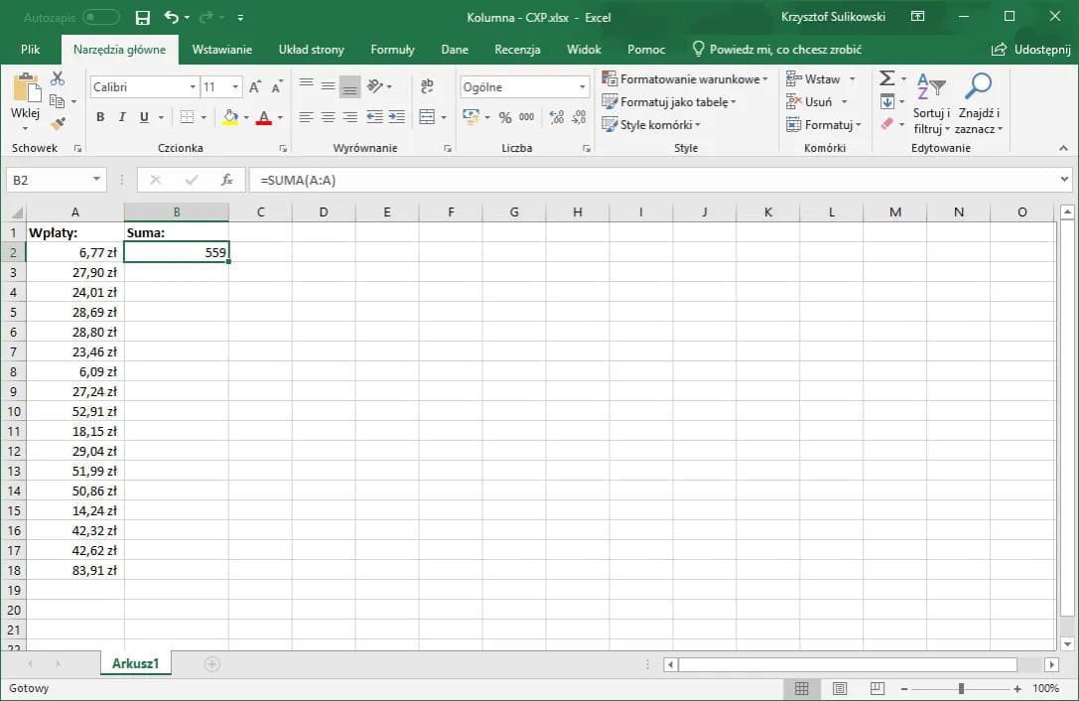Add a new sheet with plus icon

[211, 664]
